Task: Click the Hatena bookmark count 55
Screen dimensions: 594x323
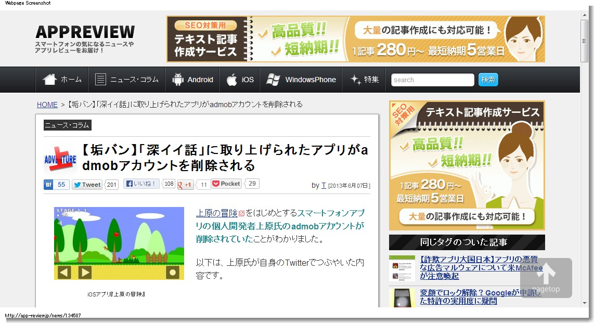Action: (61, 185)
